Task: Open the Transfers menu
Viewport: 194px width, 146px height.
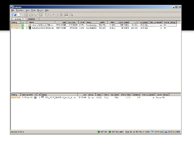Action: [20, 10]
